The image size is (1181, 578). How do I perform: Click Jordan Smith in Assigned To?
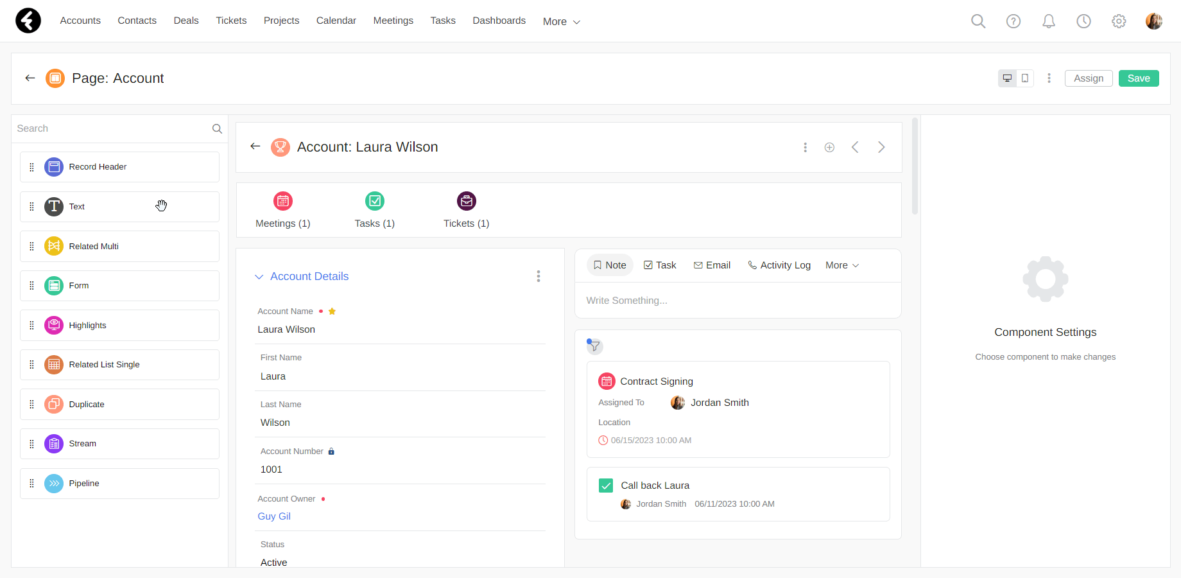pyautogui.click(x=720, y=403)
